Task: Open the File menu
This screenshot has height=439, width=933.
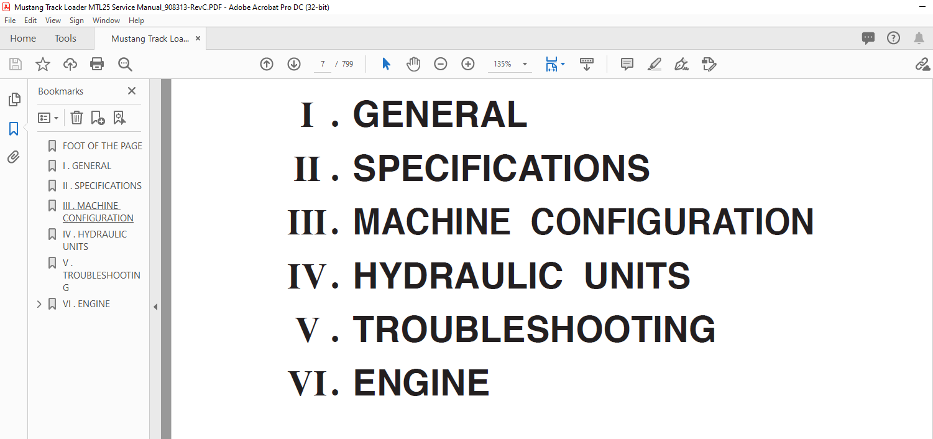Action: (x=10, y=21)
